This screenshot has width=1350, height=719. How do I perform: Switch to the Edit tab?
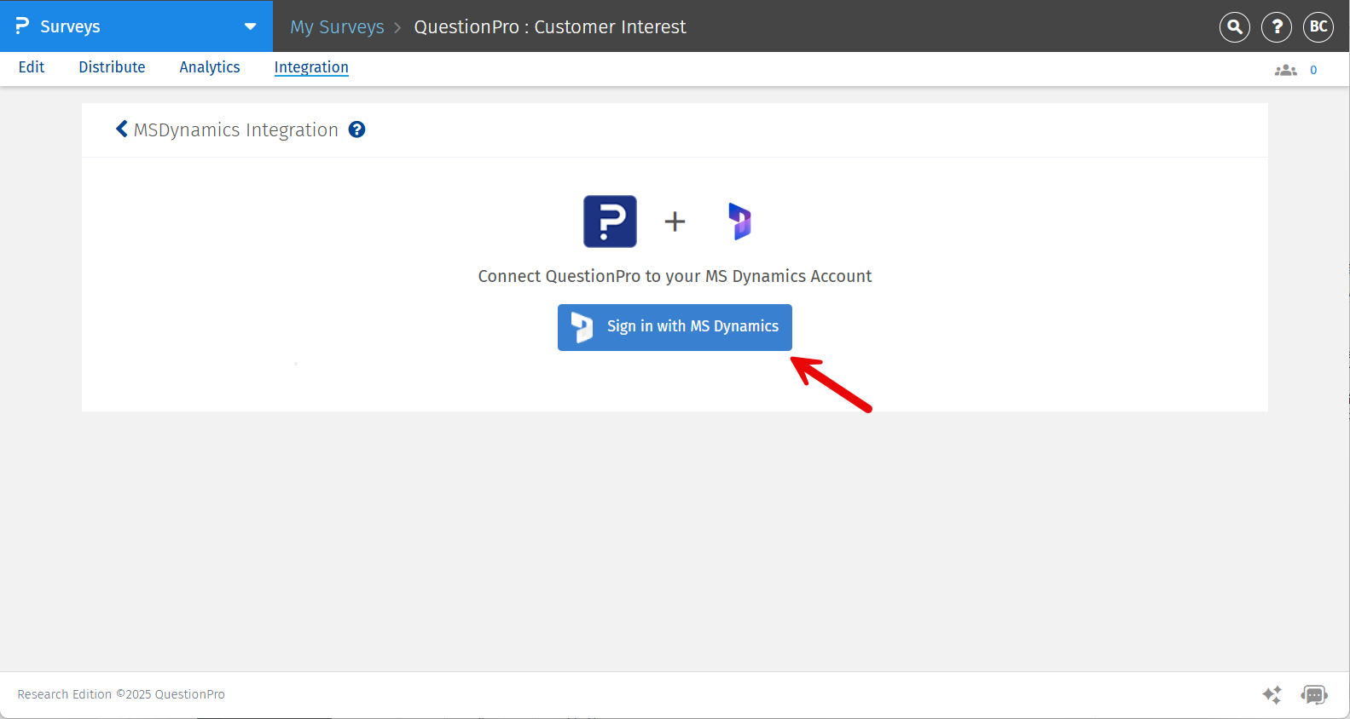point(32,67)
